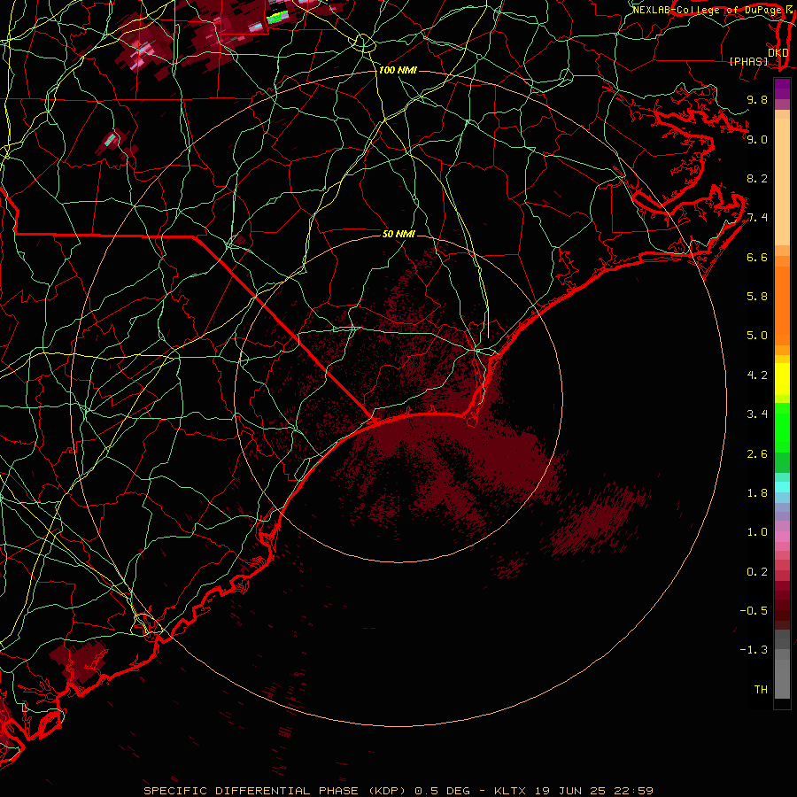Select the purple swatch atop the color scale

782,89
